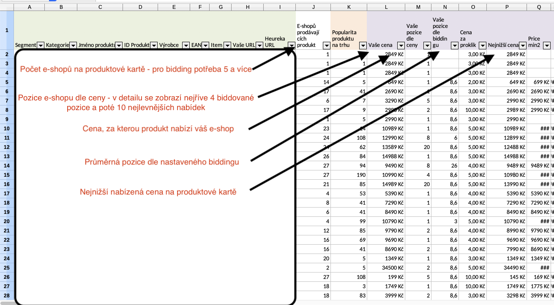Open the Price min2 filter dropdown

click(x=547, y=45)
